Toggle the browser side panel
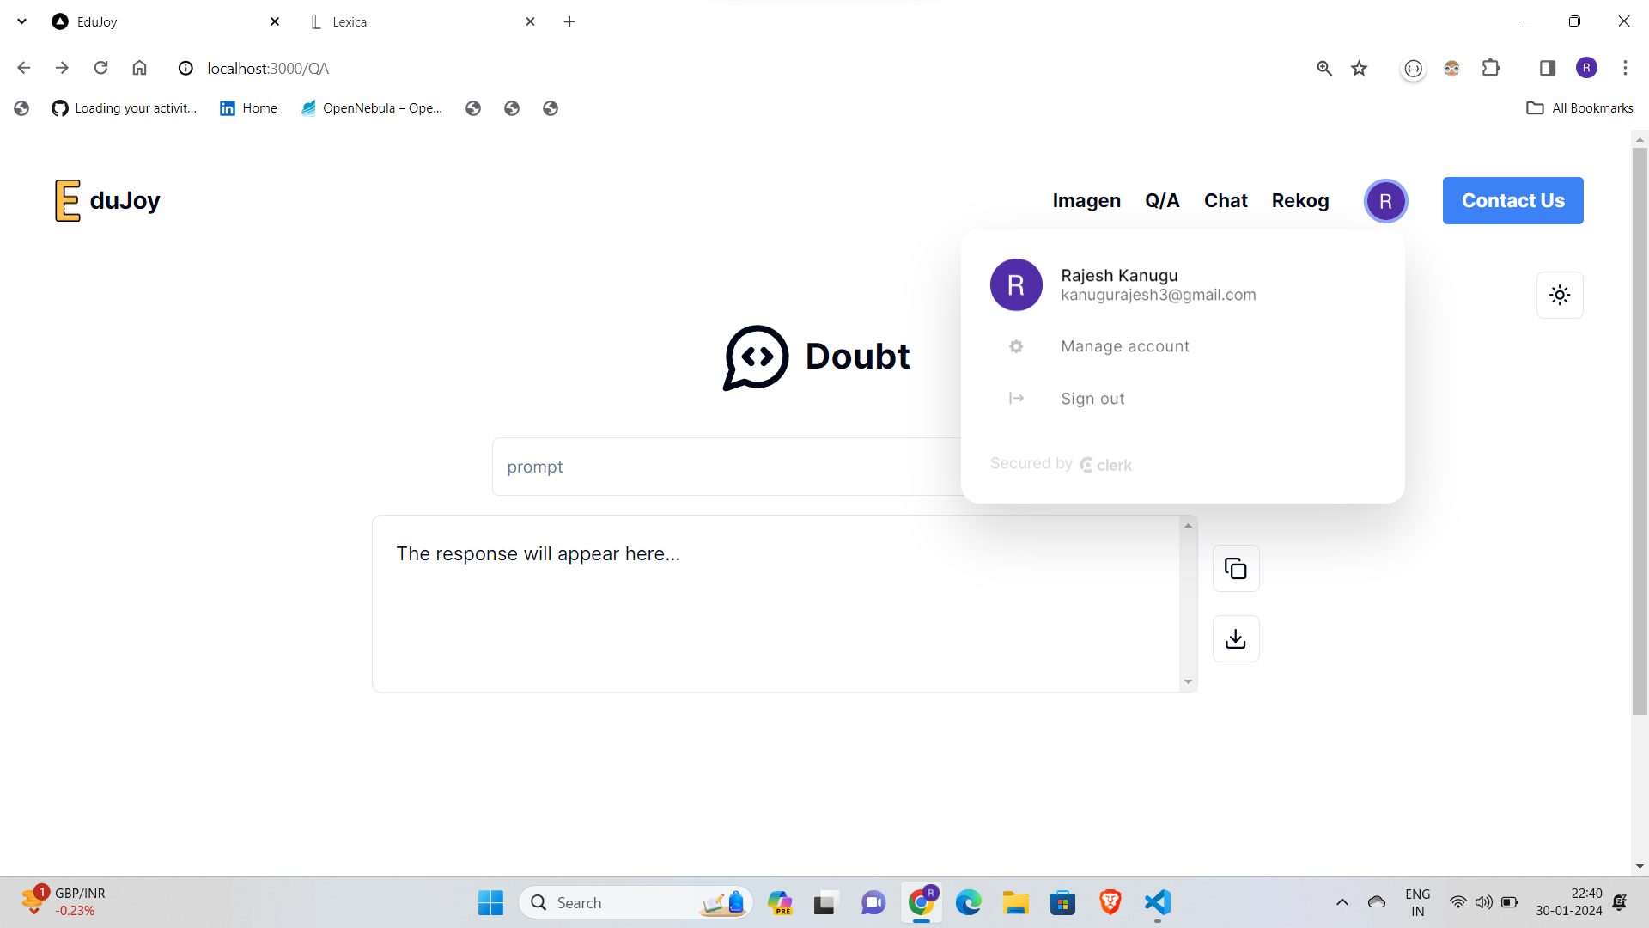 point(1547,68)
